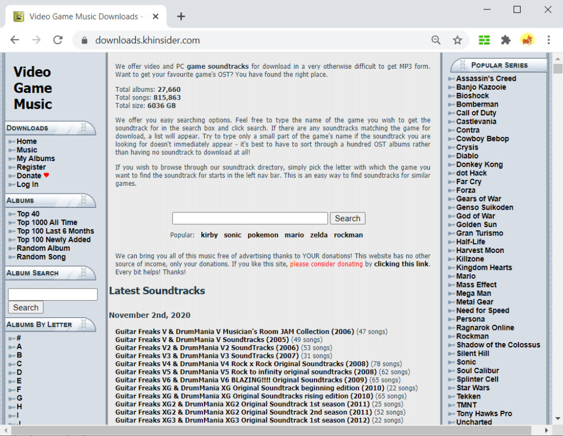Screen dimensions: 563x436
Task: Browse albums by letter D
Action: click(x=19, y=372)
